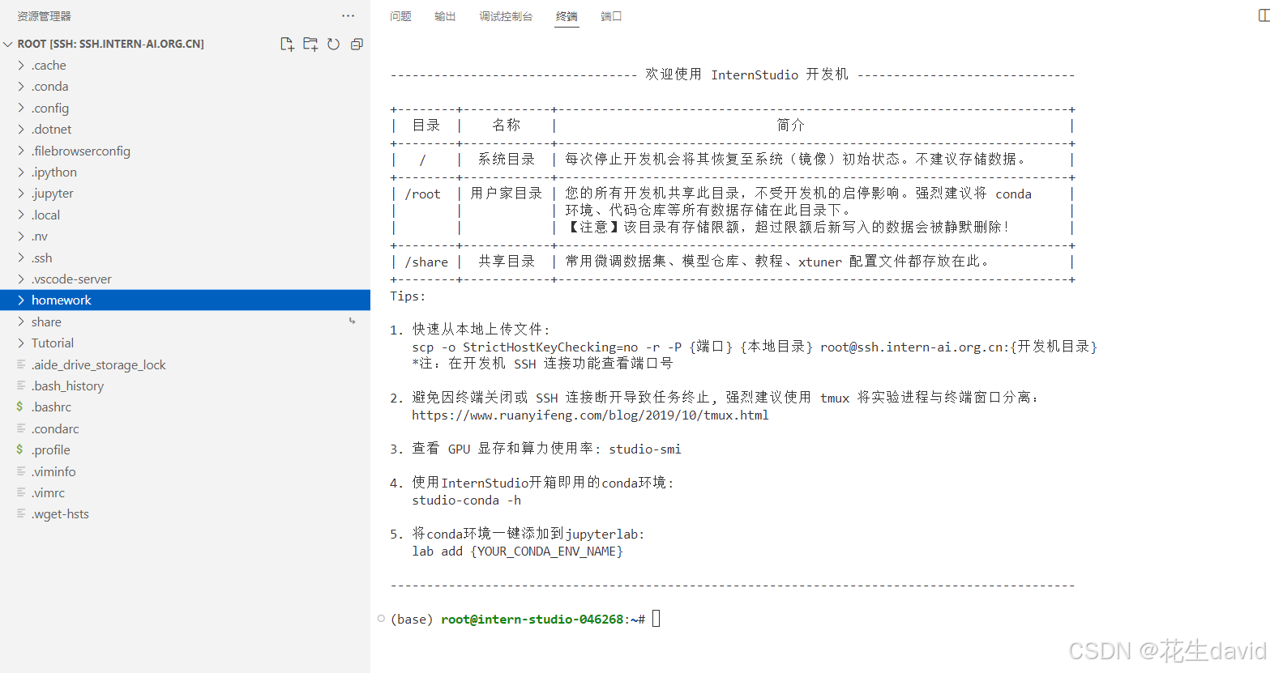
Task: Open the explorer more actions ellipsis menu
Action: click(349, 15)
